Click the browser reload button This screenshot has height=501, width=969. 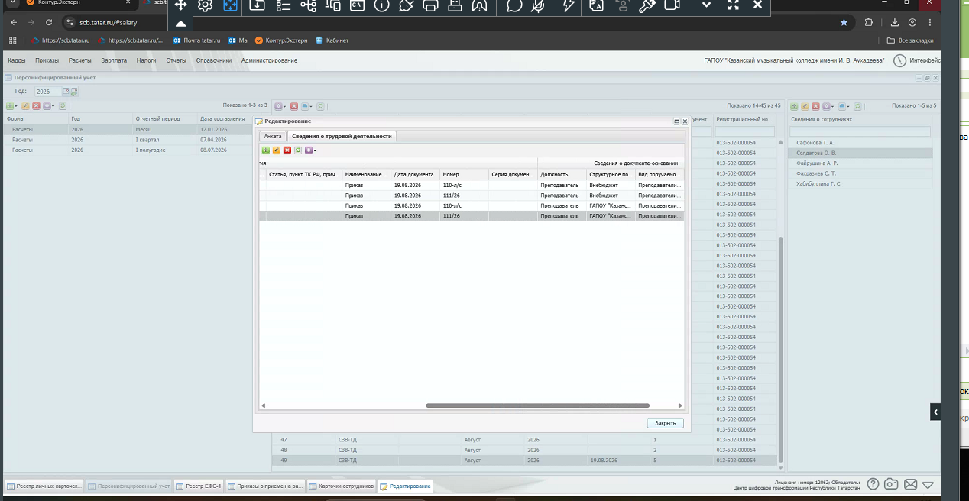(x=50, y=22)
